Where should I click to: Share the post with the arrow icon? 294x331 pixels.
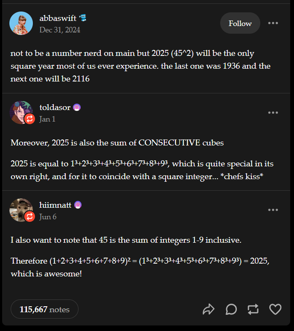click(209, 309)
